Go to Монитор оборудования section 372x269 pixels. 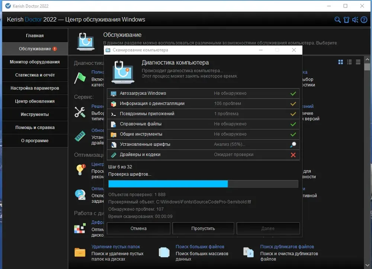click(x=35, y=62)
